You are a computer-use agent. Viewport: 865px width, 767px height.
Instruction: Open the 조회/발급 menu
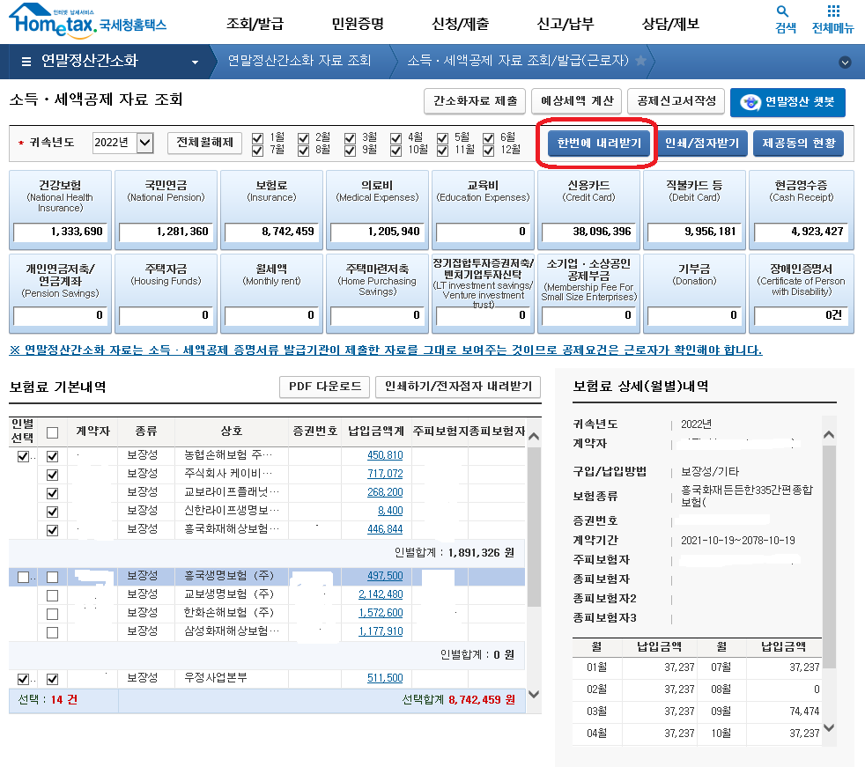click(255, 24)
